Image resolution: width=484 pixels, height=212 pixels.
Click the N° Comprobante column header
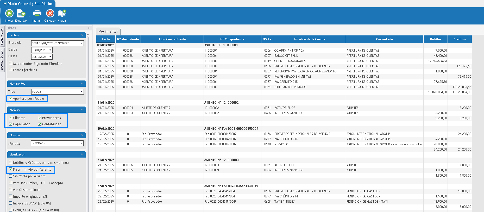[232, 39]
